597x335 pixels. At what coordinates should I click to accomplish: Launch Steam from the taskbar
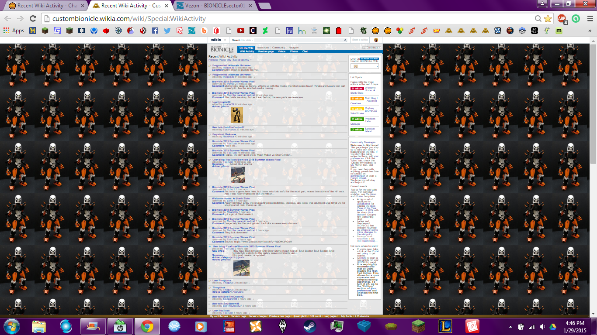coord(309,326)
